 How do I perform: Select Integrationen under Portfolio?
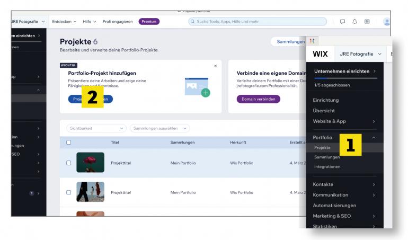point(327,166)
